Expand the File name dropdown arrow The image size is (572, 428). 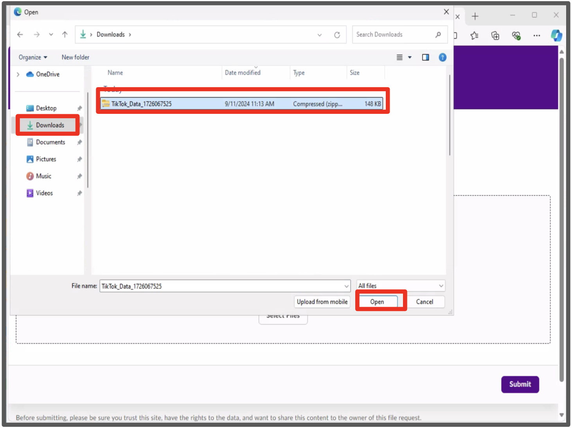(346, 286)
